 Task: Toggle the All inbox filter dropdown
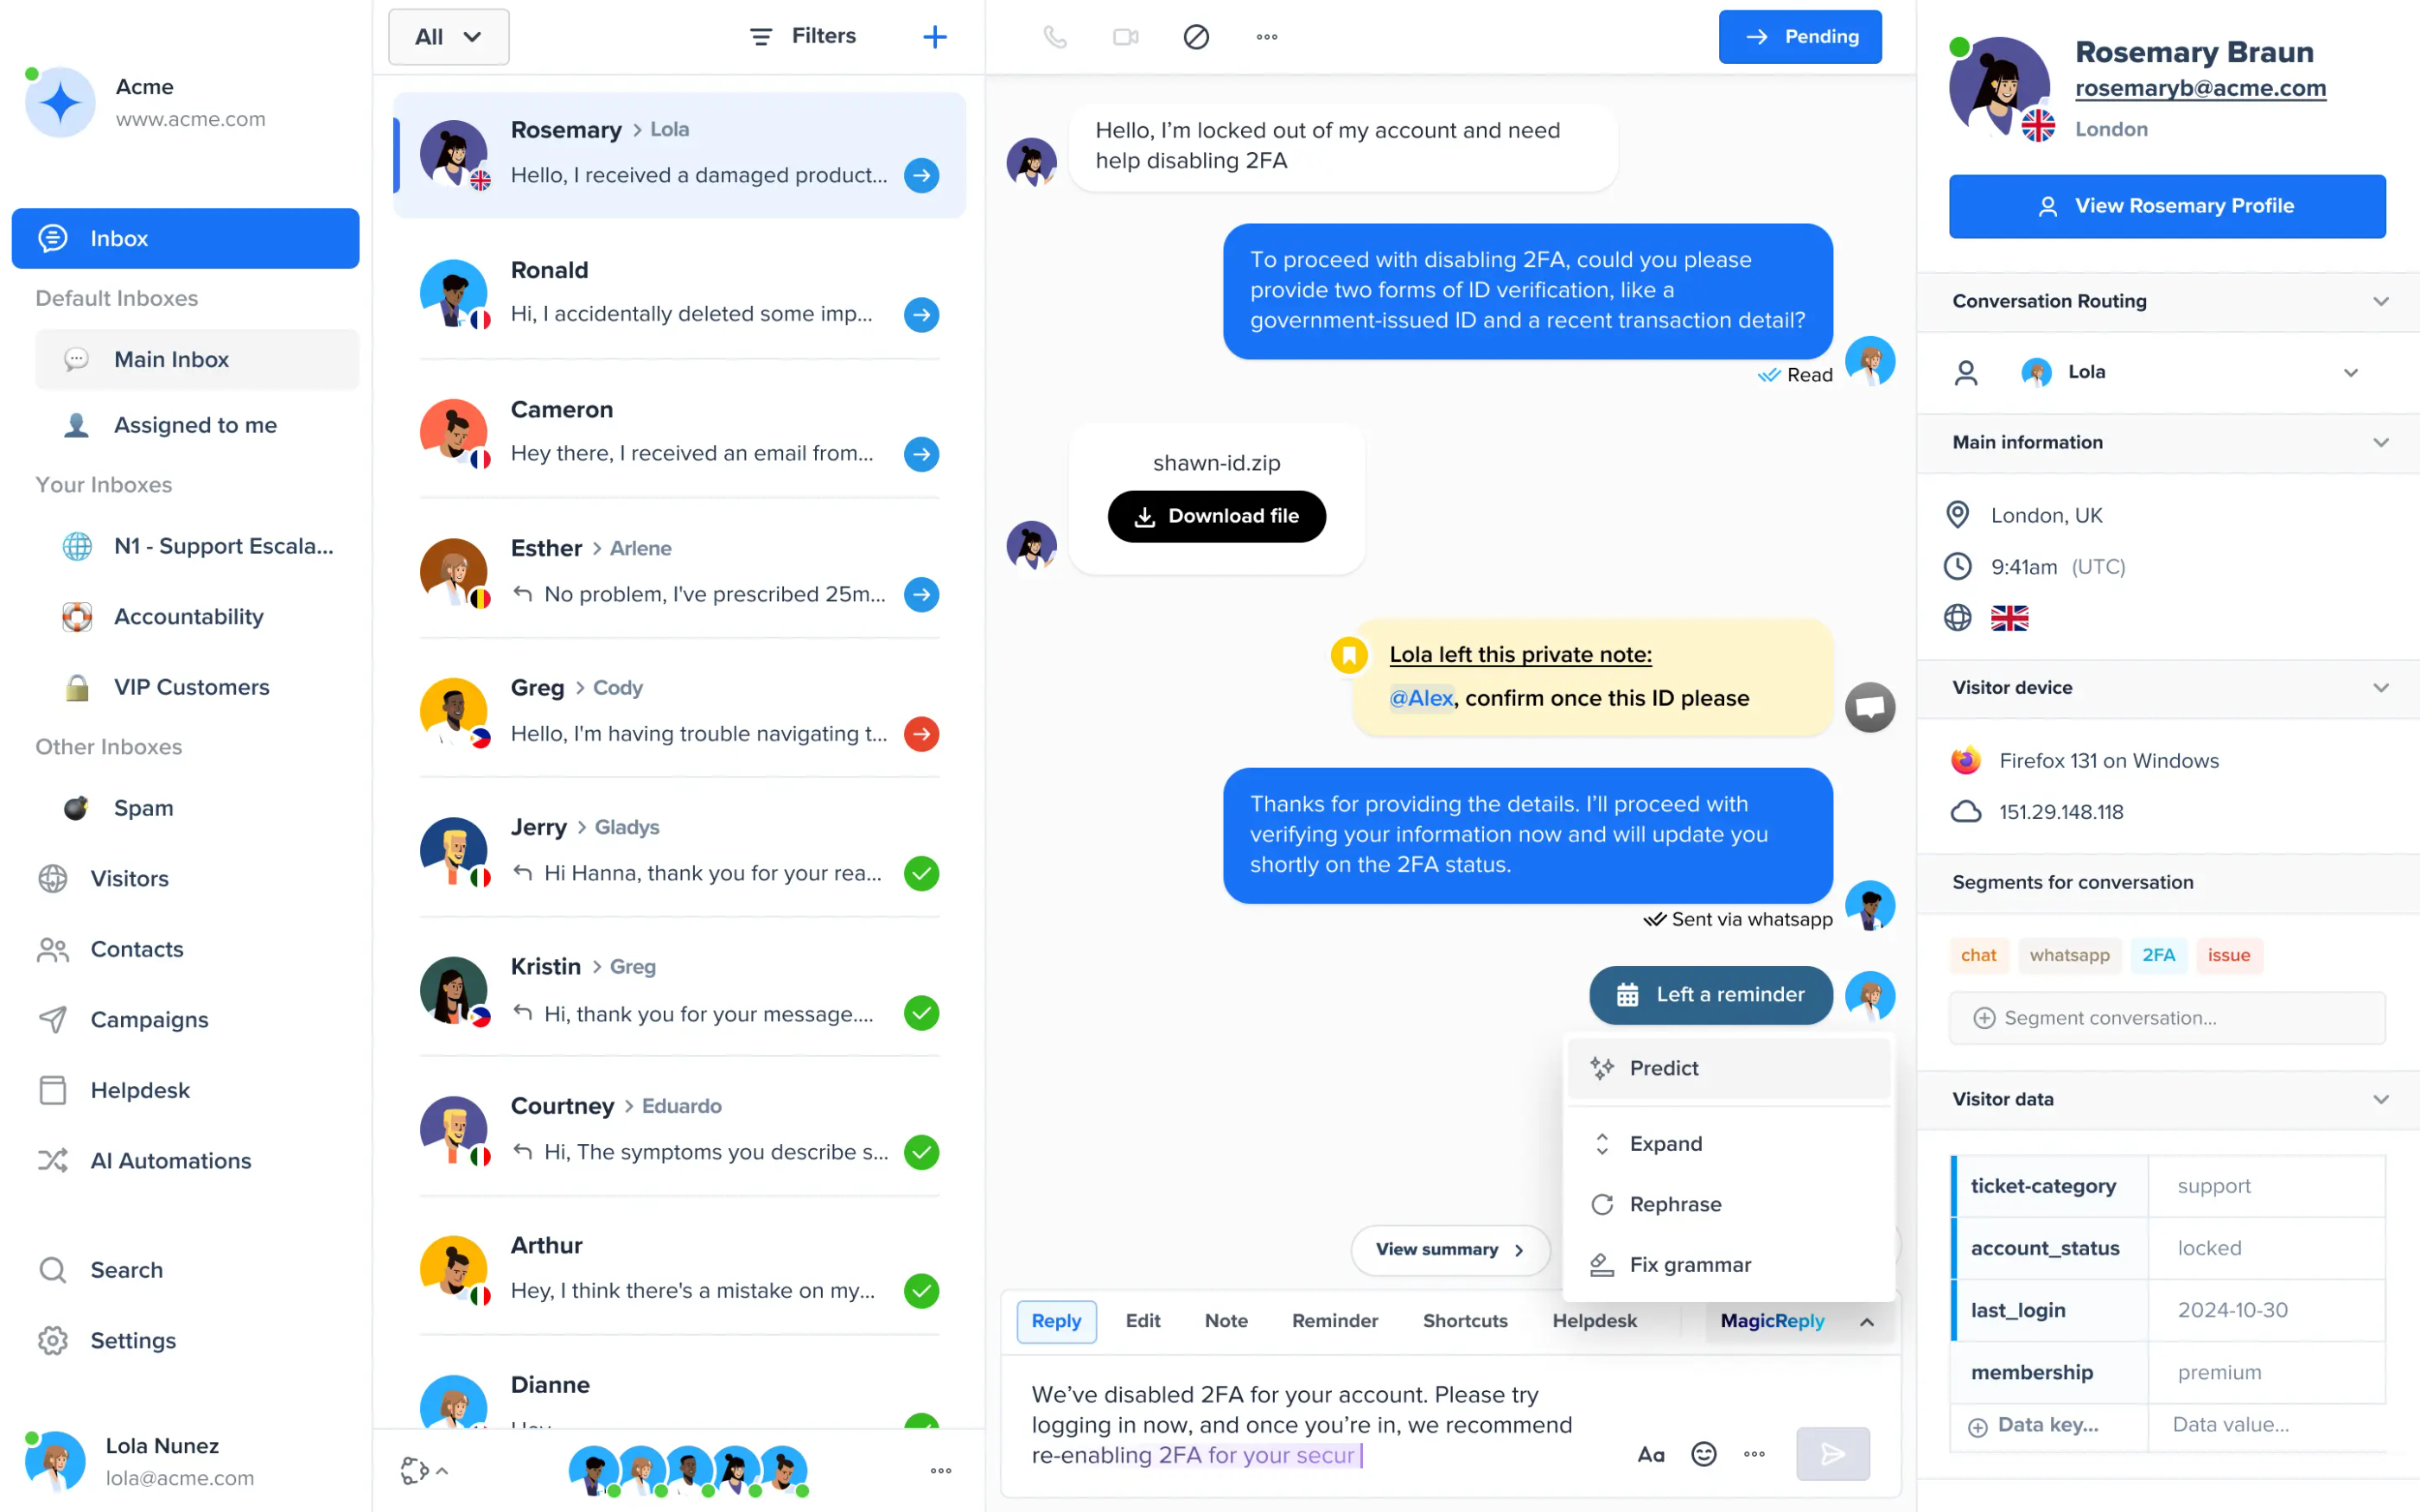point(443,35)
